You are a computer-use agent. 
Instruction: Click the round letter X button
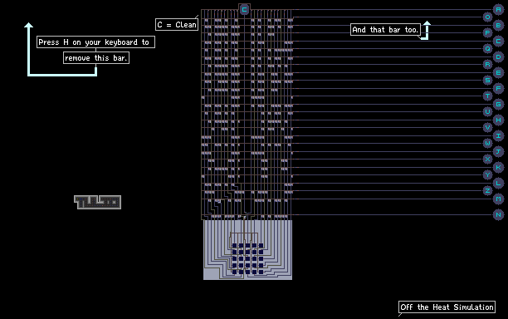click(487, 159)
